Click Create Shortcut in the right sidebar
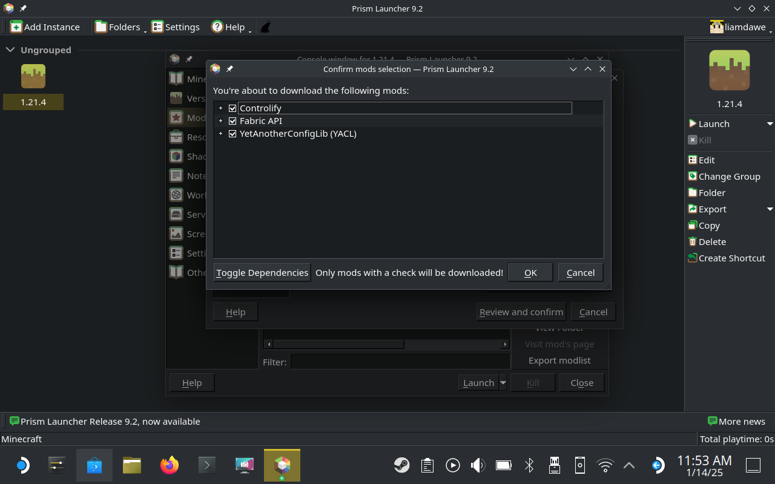 [726, 258]
